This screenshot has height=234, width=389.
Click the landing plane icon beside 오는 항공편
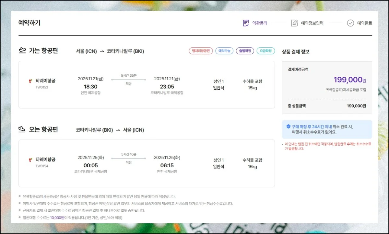[x=22, y=129]
